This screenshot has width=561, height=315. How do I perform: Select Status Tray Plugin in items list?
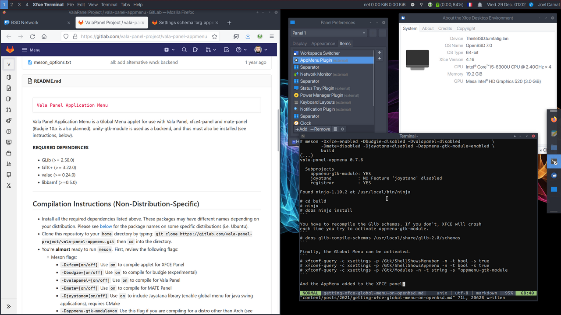[334, 88]
